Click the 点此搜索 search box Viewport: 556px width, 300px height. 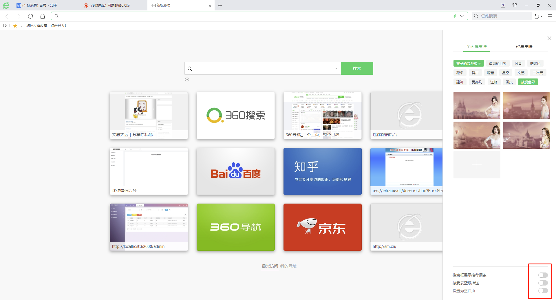click(502, 16)
